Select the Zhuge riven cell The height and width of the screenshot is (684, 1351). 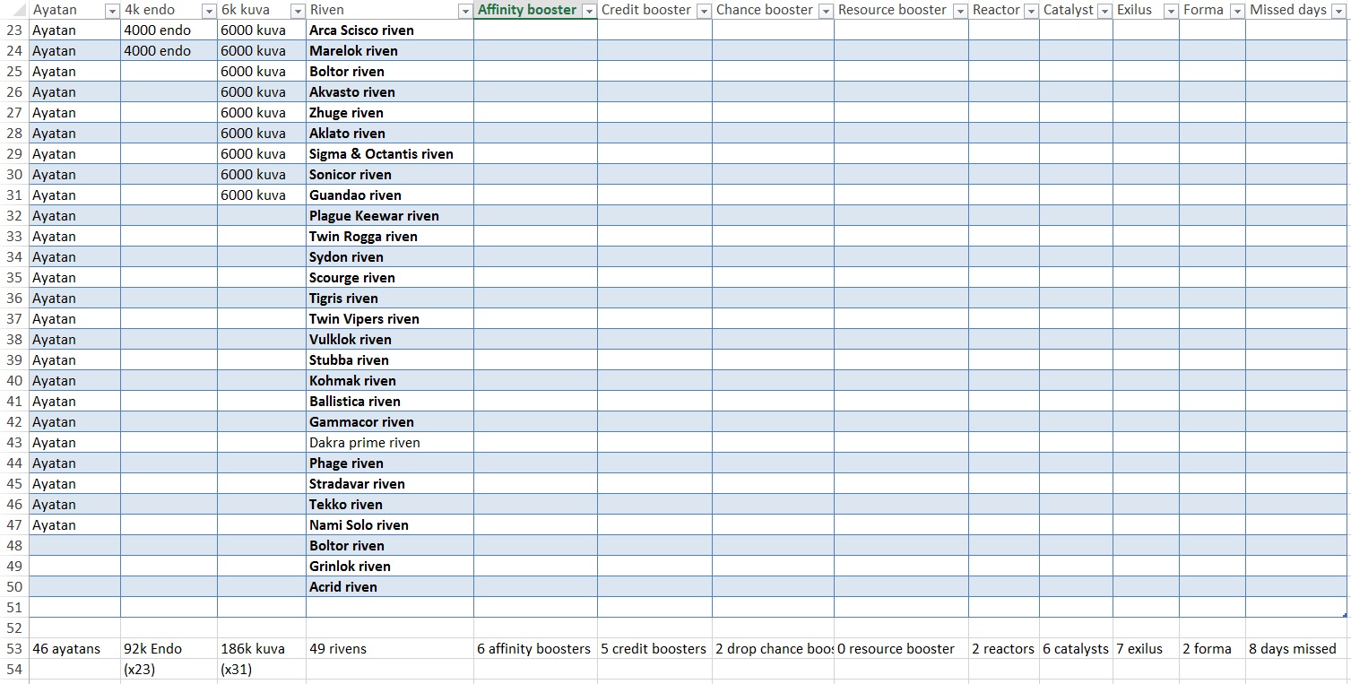point(390,112)
